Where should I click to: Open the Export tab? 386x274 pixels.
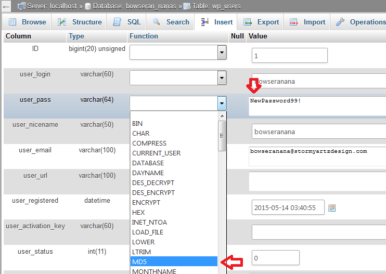pos(262,22)
